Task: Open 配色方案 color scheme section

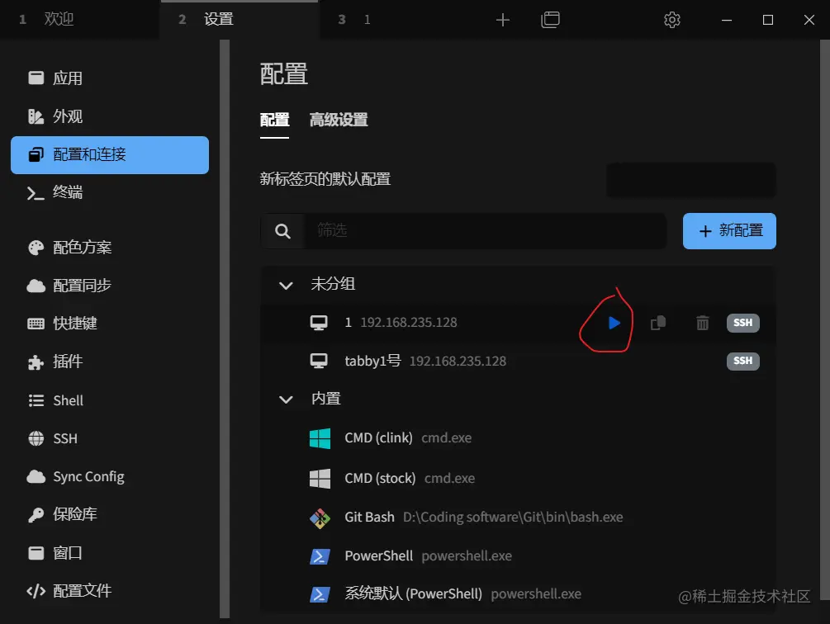Action: point(110,248)
